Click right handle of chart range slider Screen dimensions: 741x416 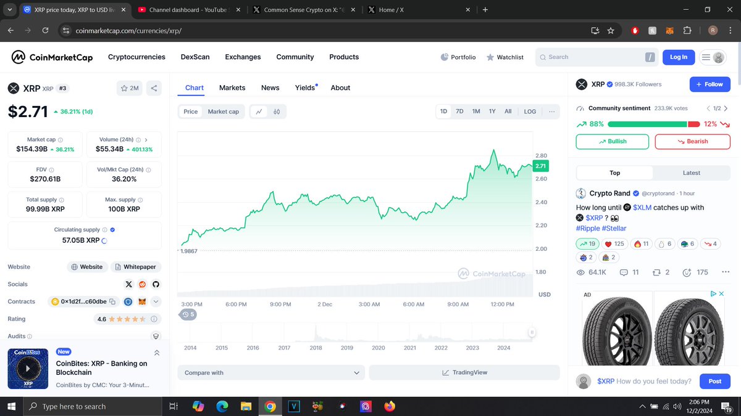point(532,333)
